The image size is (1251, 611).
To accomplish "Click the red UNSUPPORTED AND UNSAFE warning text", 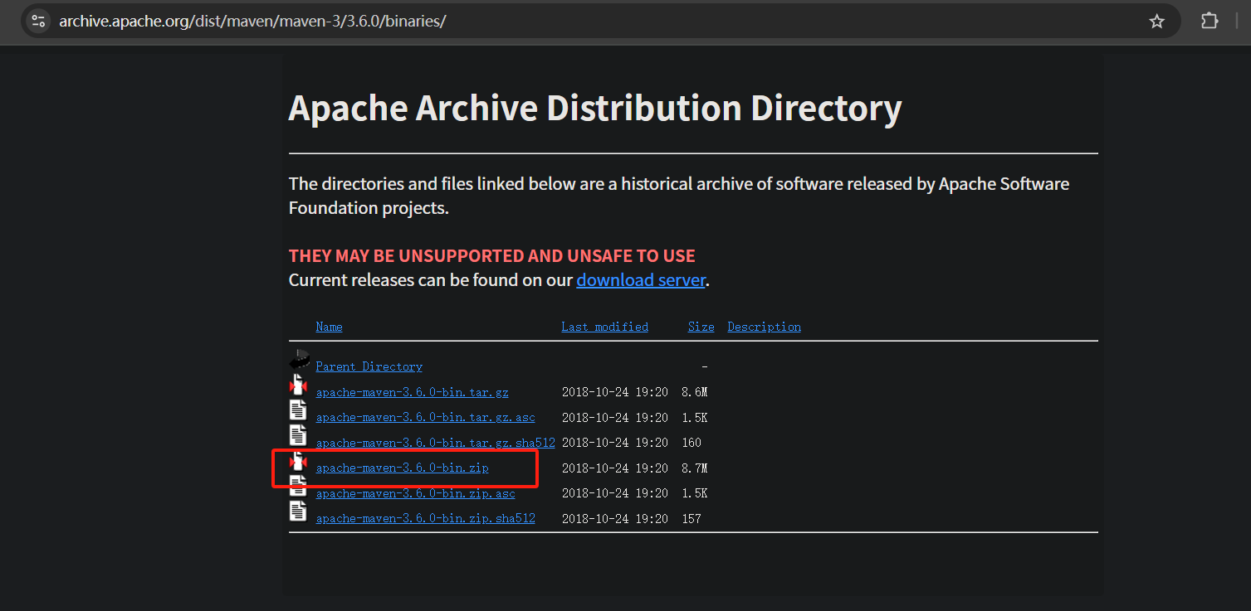I will (491, 255).
